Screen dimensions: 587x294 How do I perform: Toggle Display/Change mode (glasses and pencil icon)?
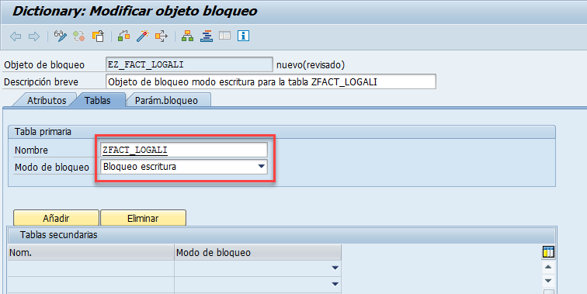[x=61, y=36]
